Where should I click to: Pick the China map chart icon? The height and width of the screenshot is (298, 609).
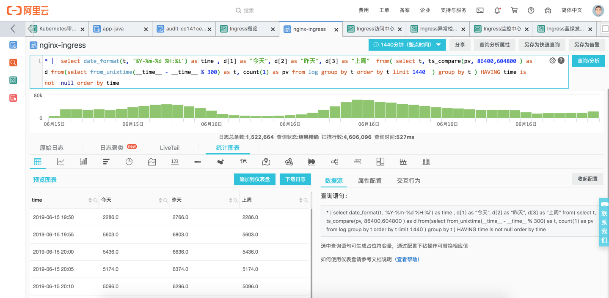pyautogui.click(x=220, y=162)
